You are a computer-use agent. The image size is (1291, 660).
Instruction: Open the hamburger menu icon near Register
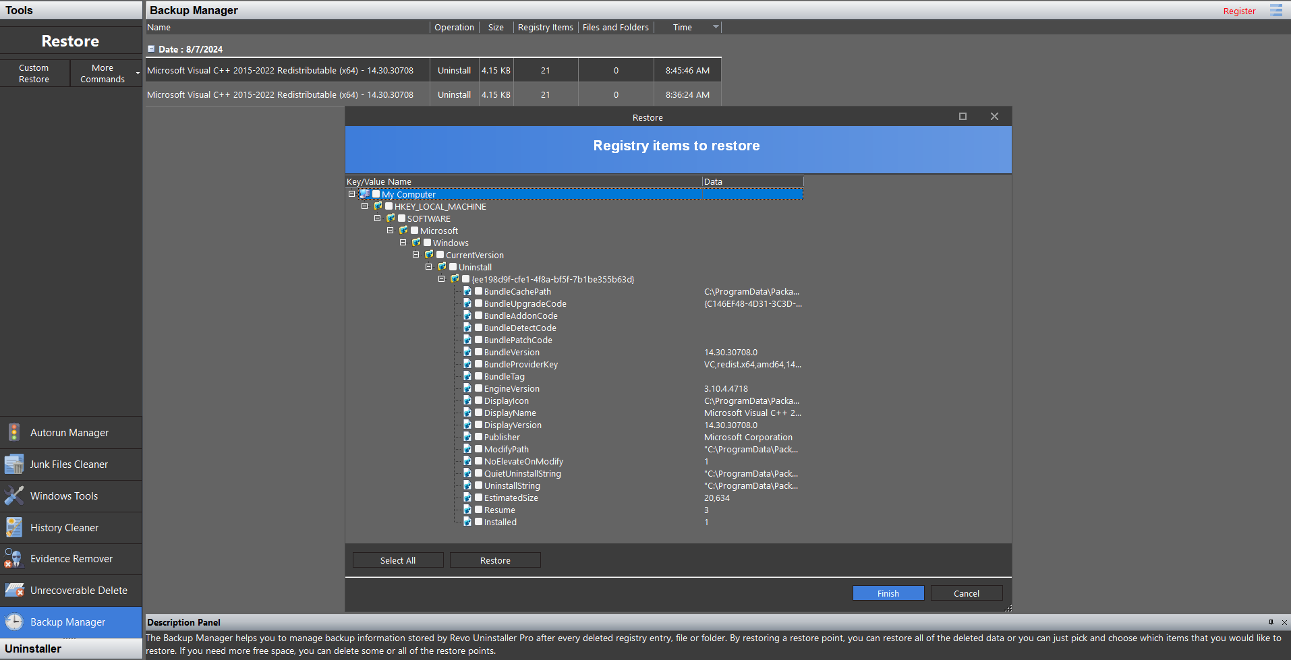pyautogui.click(x=1276, y=10)
